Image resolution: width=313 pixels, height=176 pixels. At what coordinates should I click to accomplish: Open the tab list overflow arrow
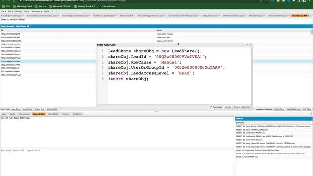[x=311, y=16]
